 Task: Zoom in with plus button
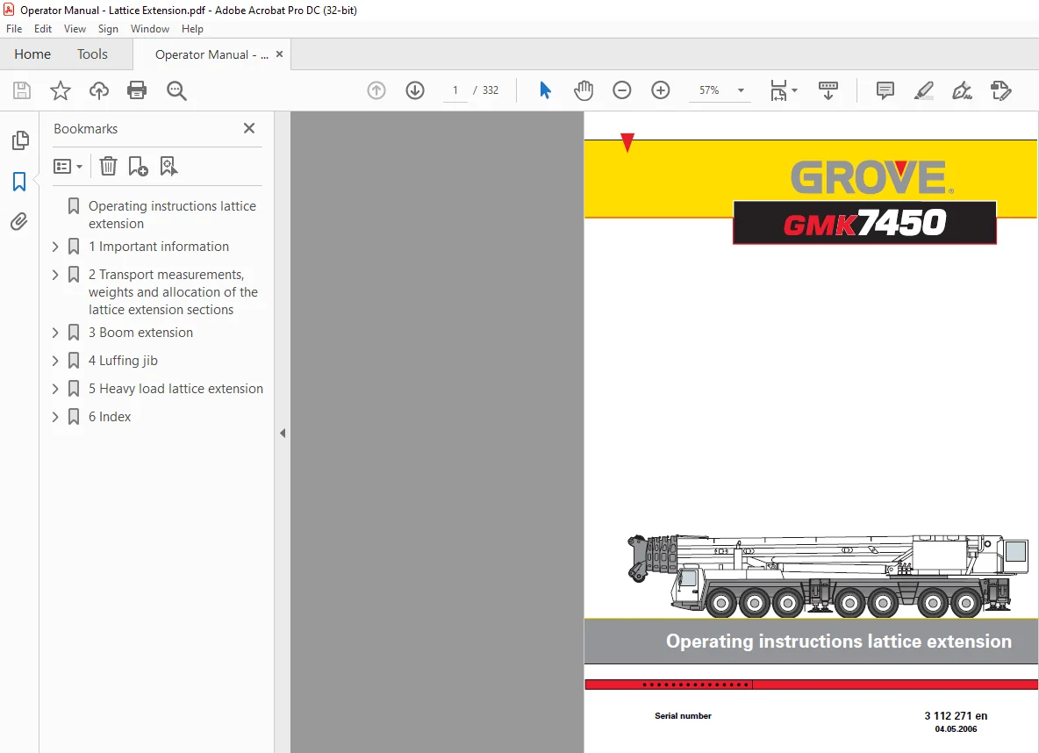[661, 90]
